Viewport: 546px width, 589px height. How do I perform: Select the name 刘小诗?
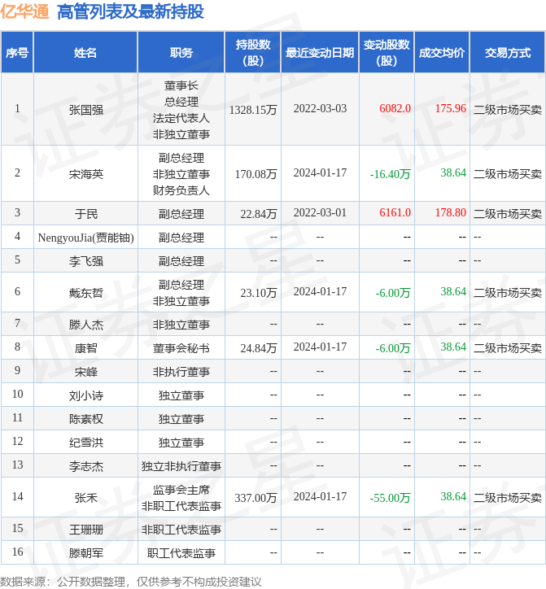pos(86,395)
